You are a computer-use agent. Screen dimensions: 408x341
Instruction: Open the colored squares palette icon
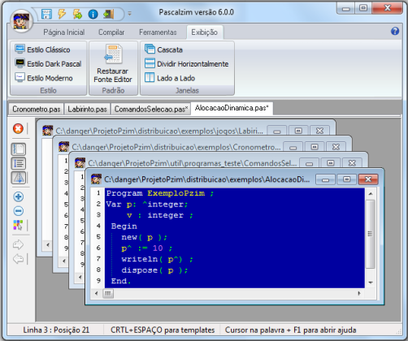[18, 225]
